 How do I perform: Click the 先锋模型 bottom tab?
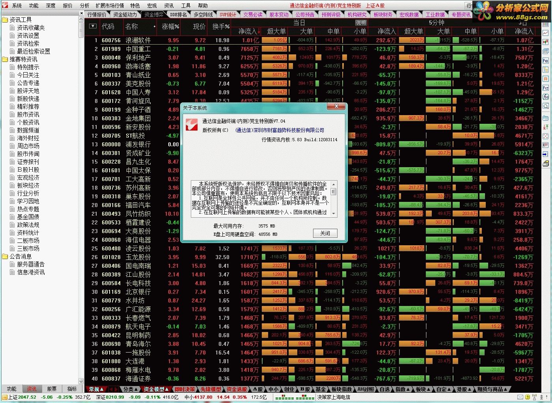211,389
